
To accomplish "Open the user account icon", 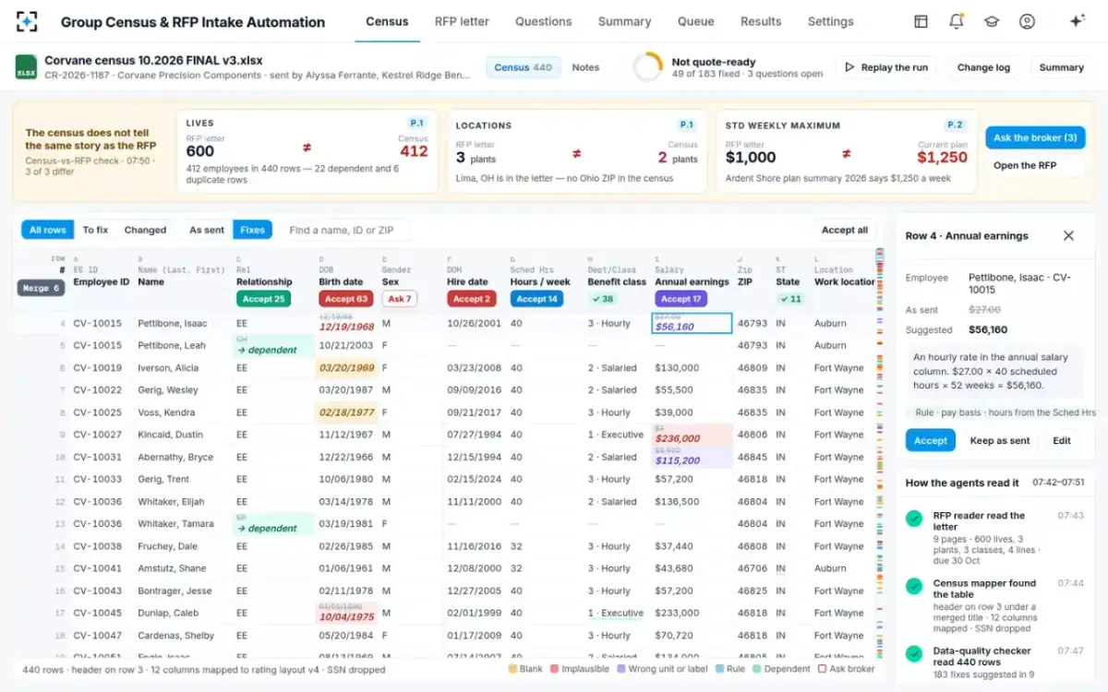I will 1027,21.
